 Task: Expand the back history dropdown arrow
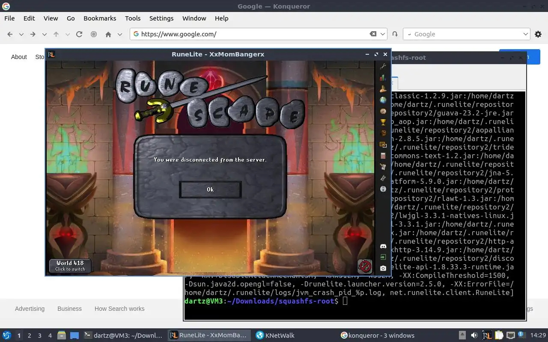21,34
